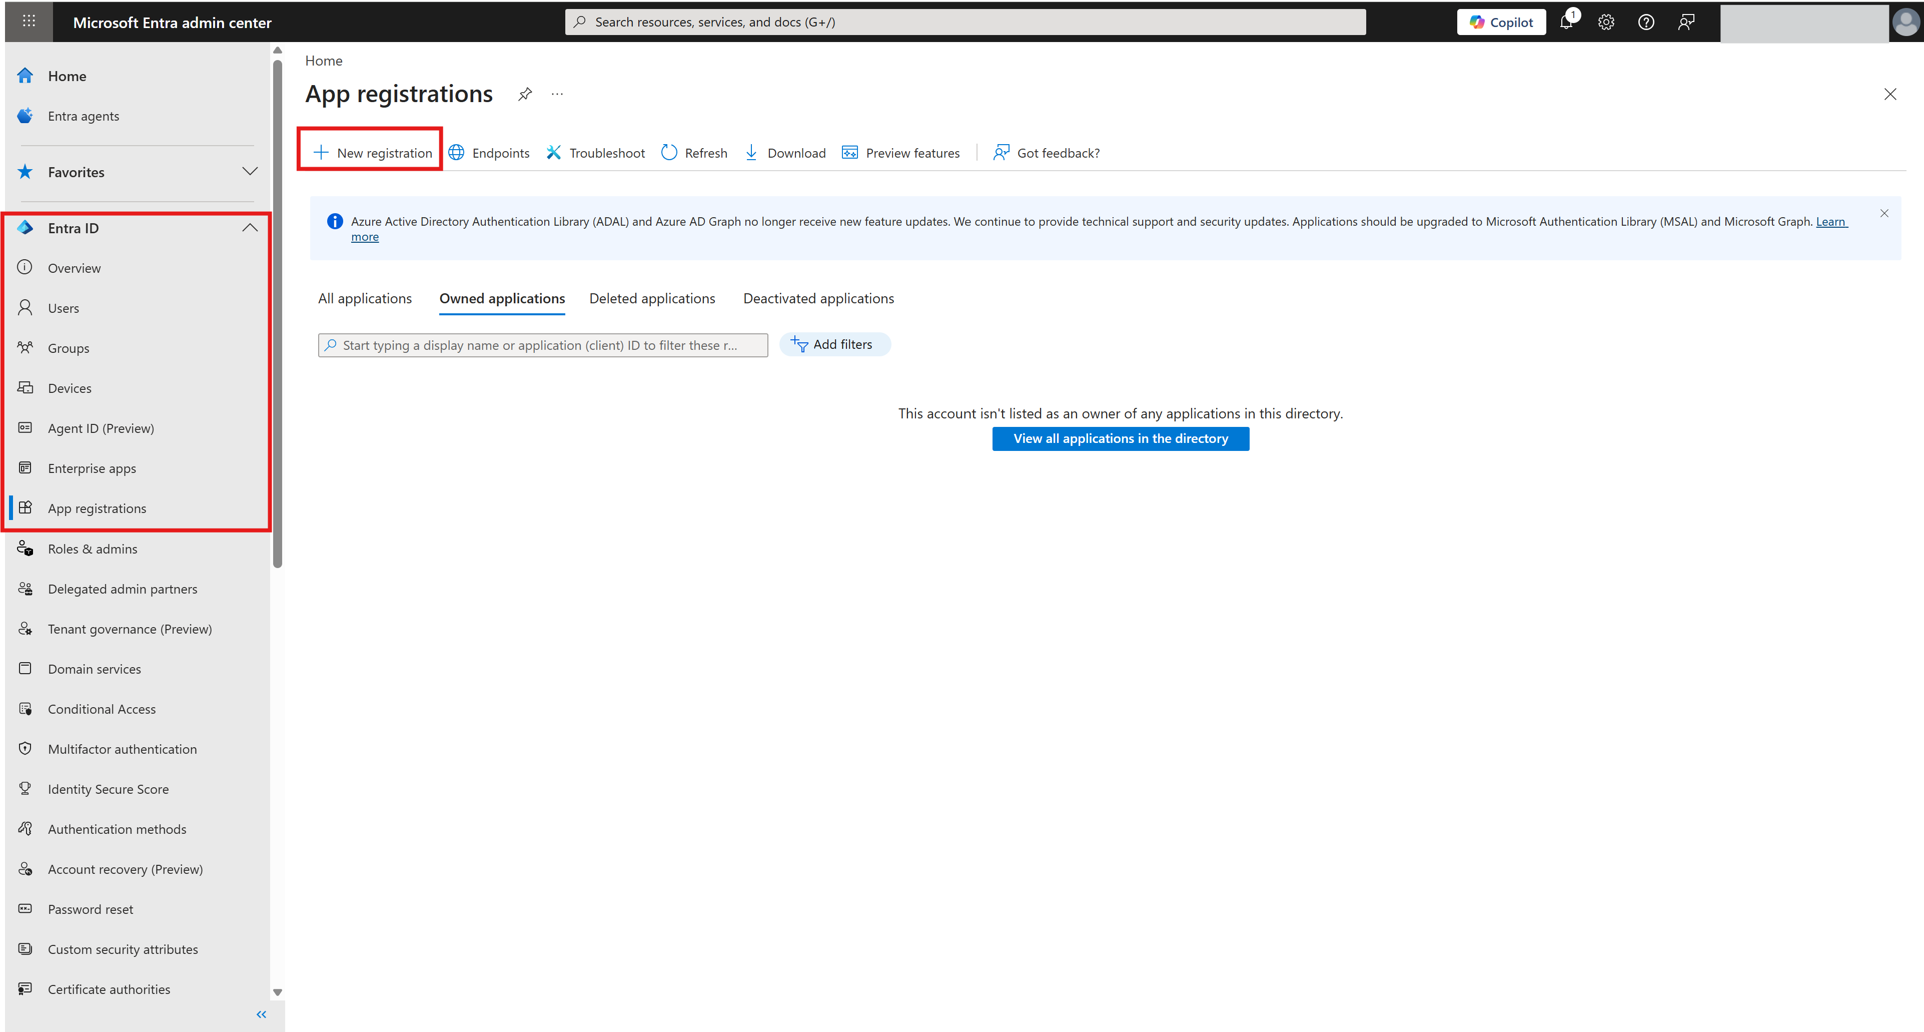
Task: Switch to the Owned applications tab
Action: coord(502,298)
